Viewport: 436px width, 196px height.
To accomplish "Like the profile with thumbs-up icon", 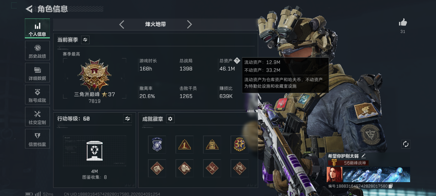I will tap(403, 23).
